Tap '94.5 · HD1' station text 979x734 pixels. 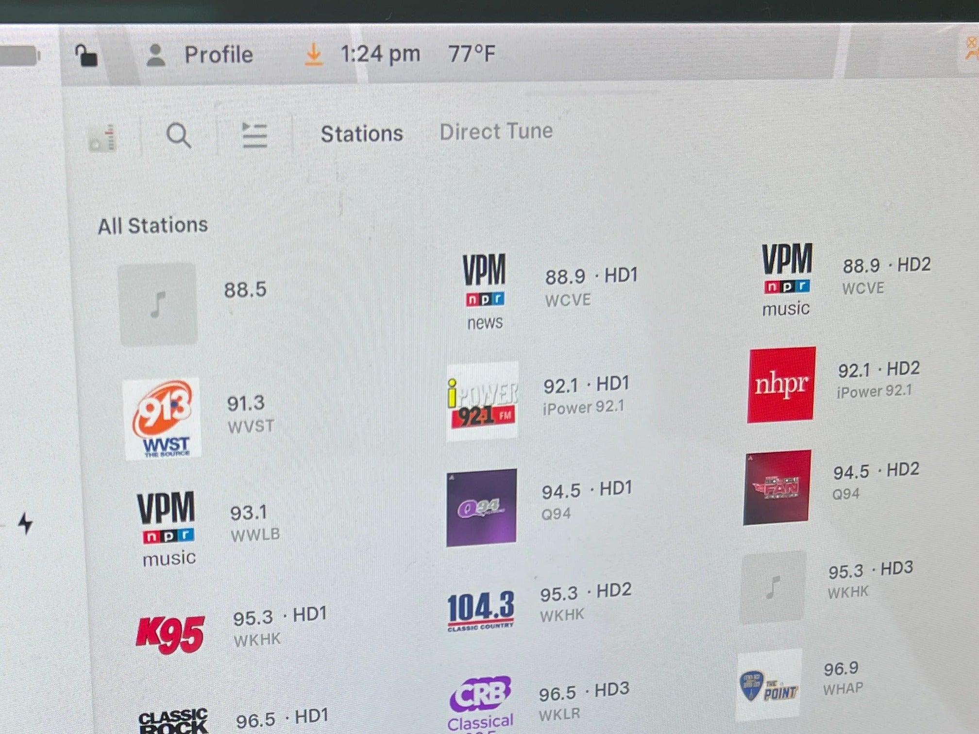[587, 490]
